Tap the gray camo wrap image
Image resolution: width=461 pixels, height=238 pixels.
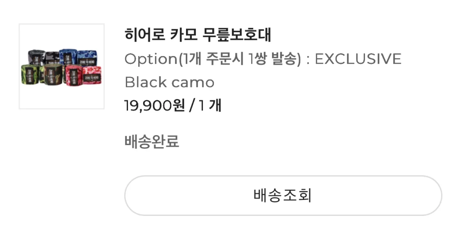click(x=37, y=57)
